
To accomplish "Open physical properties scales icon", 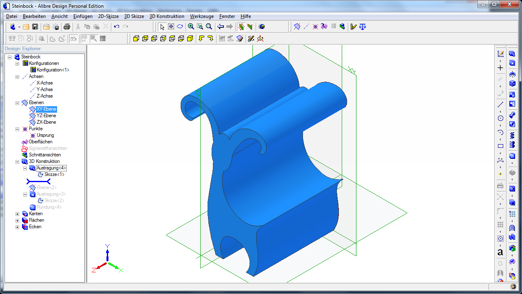I will [363, 27].
